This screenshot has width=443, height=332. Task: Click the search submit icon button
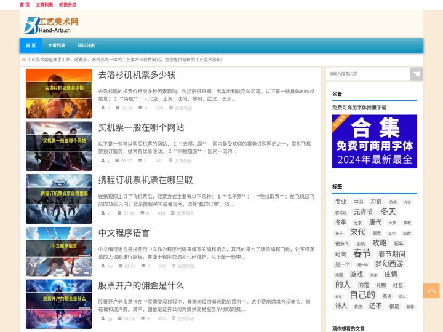coord(416,74)
